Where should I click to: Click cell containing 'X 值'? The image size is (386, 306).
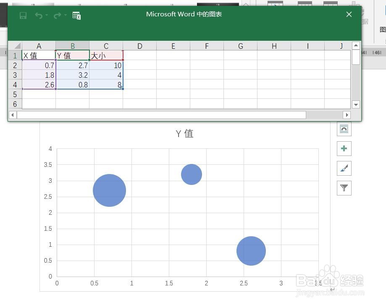pyautogui.click(x=39, y=55)
